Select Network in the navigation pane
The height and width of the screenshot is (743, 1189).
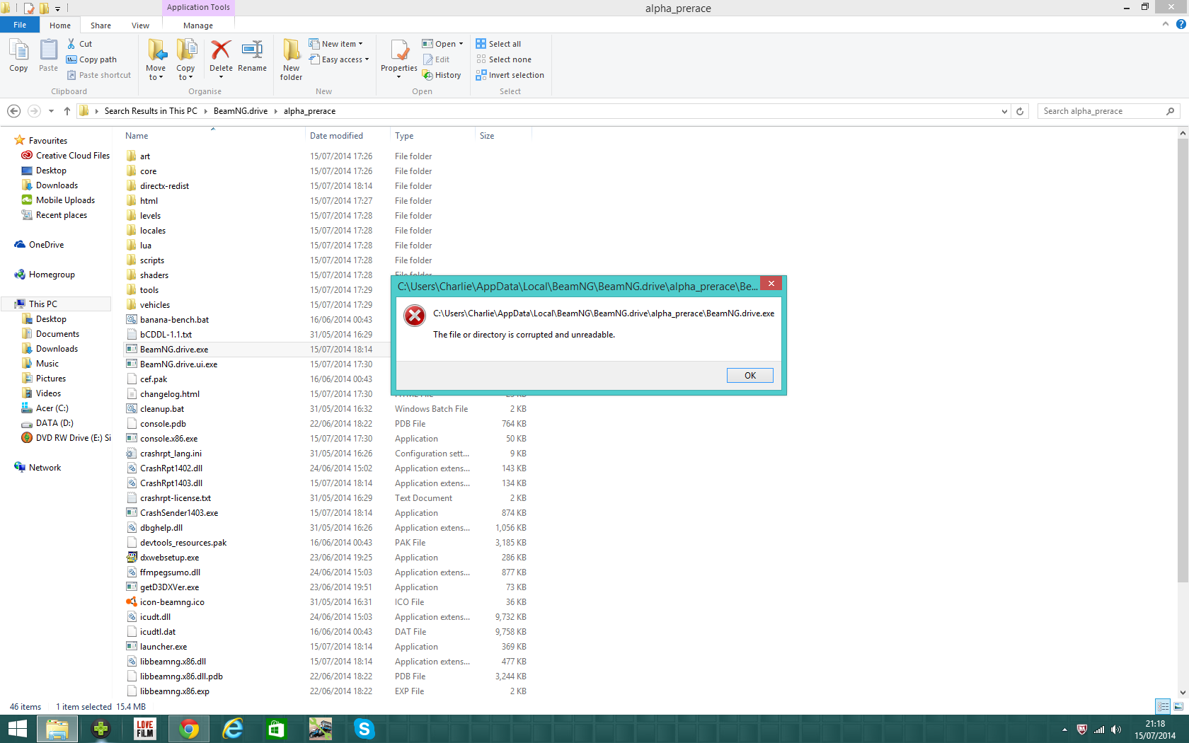(x=45, y=468)
